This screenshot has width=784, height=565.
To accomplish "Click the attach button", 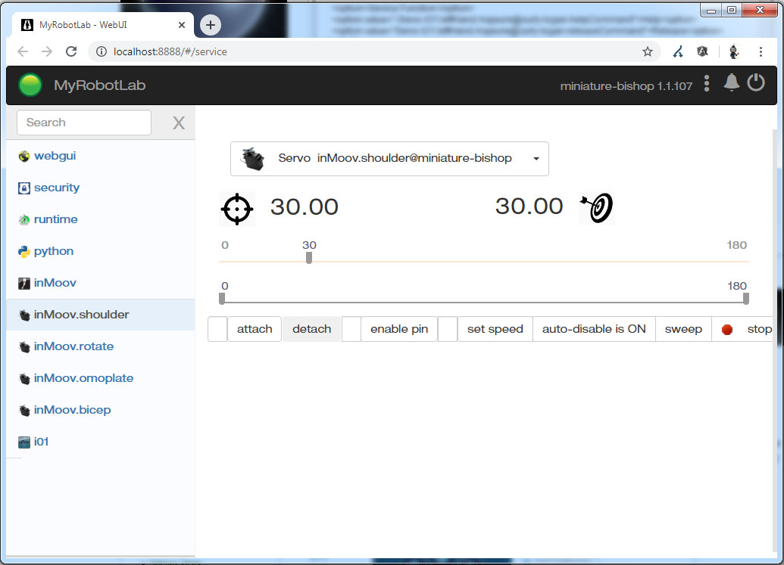I will click(255, 329).
